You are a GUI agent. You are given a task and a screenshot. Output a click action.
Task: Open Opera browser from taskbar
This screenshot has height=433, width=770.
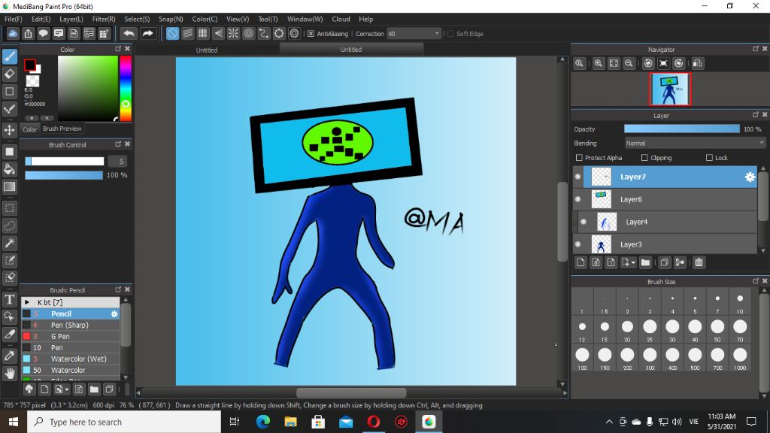[373, 422]
